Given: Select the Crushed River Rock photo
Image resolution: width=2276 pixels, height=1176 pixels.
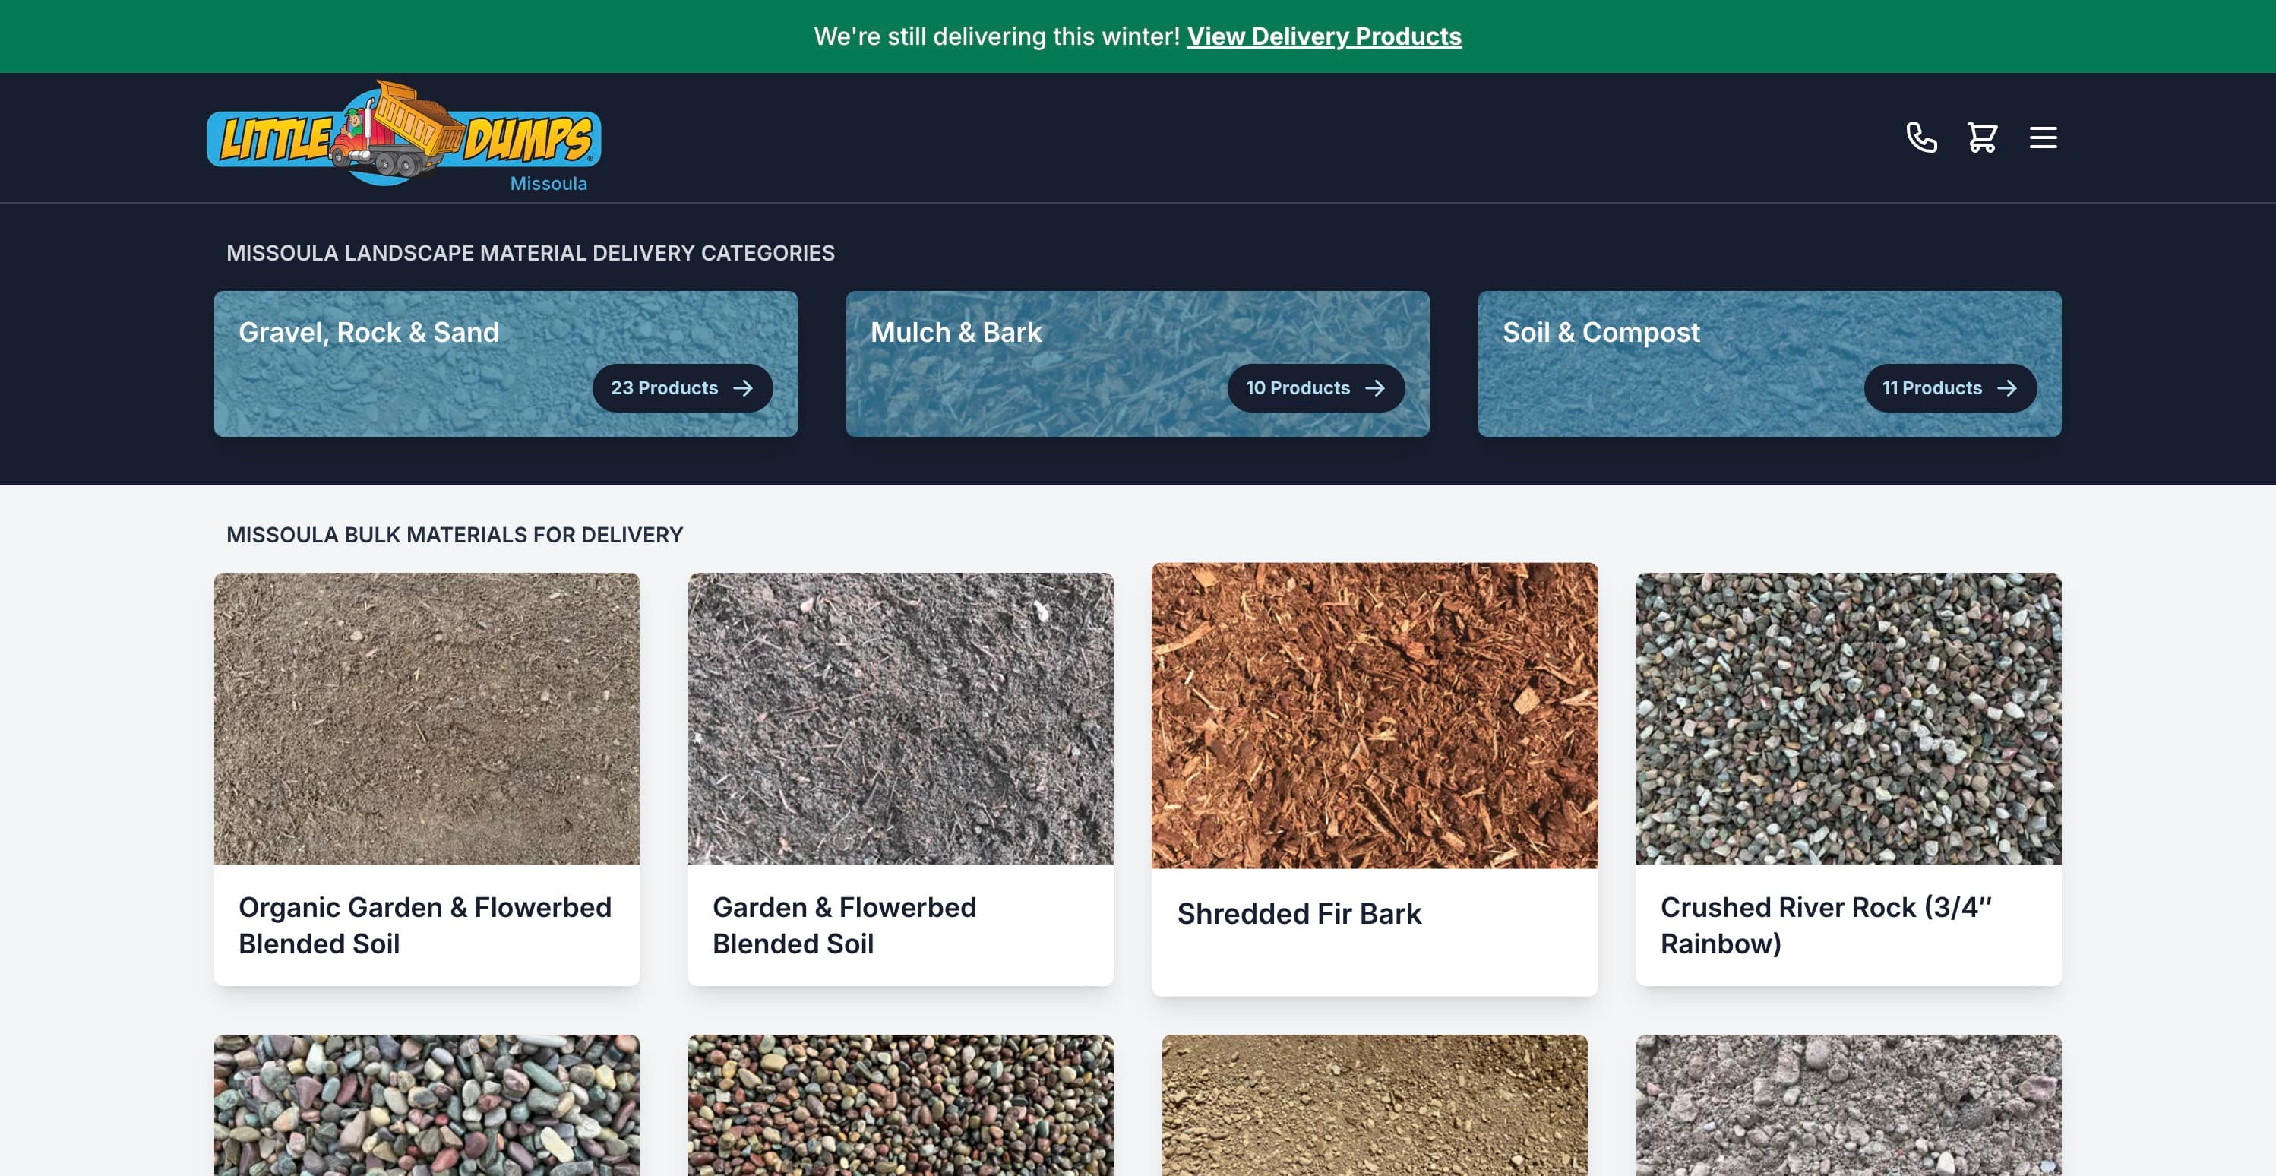Looking at the screenshot, I should tap(1848, 719).
